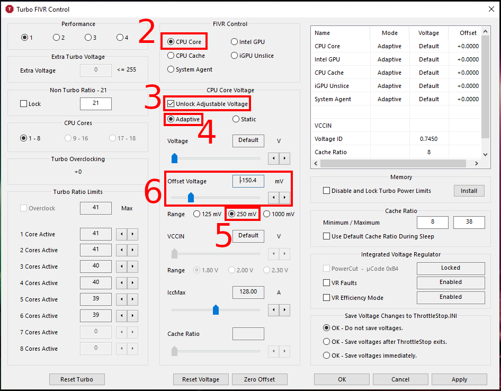Select the CPU Core row in table
Screen dimensions: 501x391
[x=396, y=46]
